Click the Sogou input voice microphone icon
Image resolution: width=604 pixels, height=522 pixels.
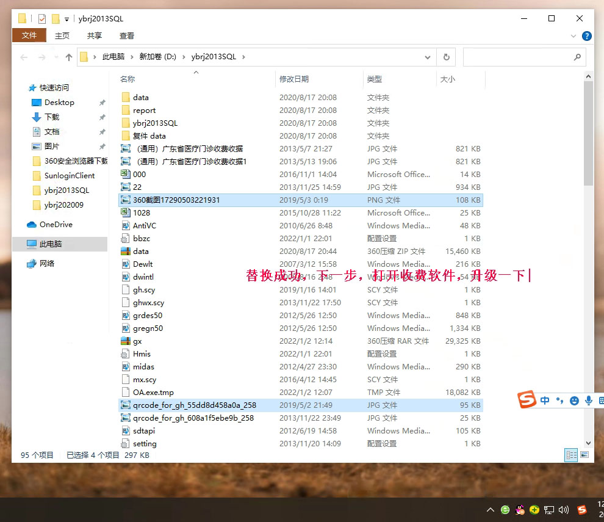click(x=589, y=401)
